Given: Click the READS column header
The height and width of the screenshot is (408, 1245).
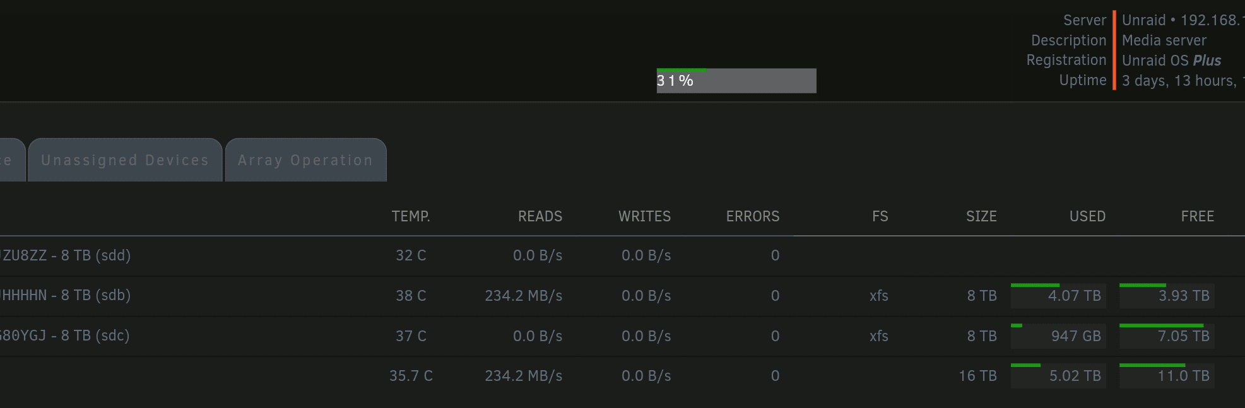Looking at the screenshot, I should pos(540,216).
